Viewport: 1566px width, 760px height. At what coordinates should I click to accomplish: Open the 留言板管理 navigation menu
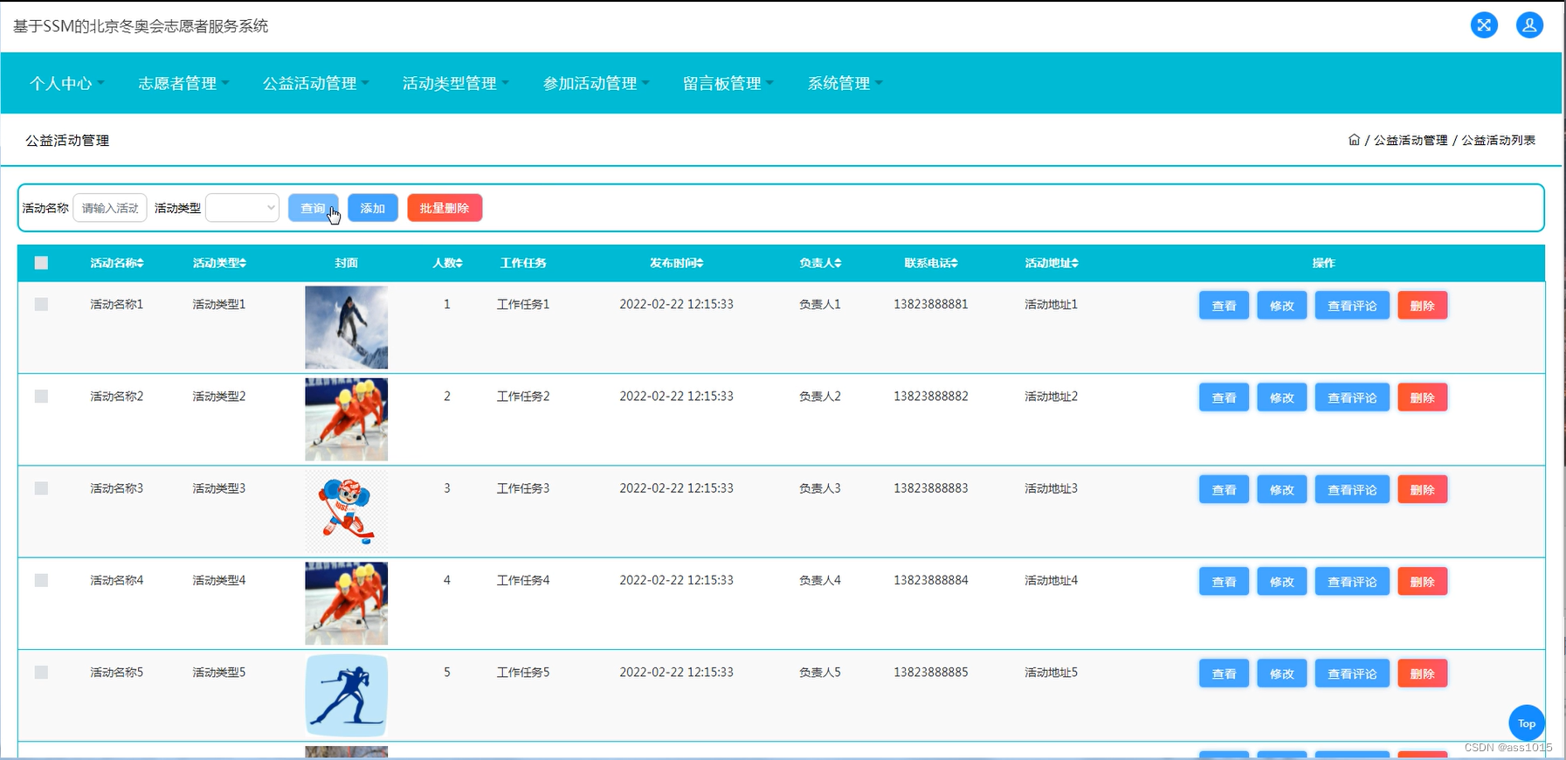728,83
